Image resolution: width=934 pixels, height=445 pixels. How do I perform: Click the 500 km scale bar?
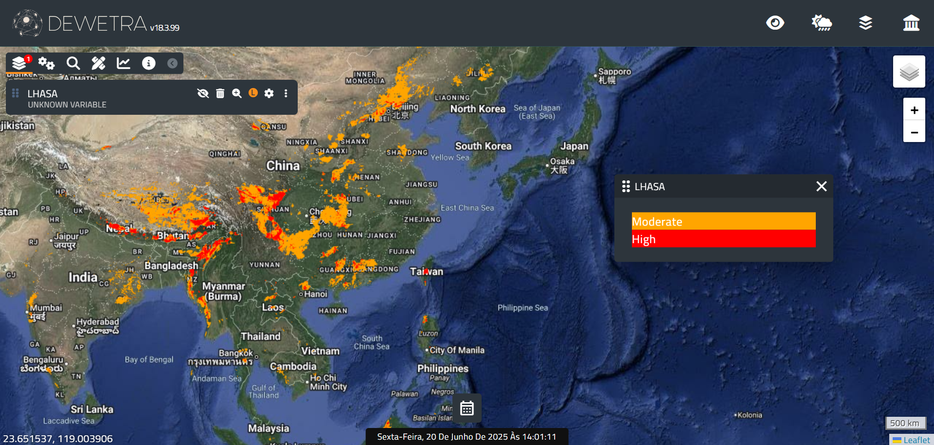pos(905,423)
